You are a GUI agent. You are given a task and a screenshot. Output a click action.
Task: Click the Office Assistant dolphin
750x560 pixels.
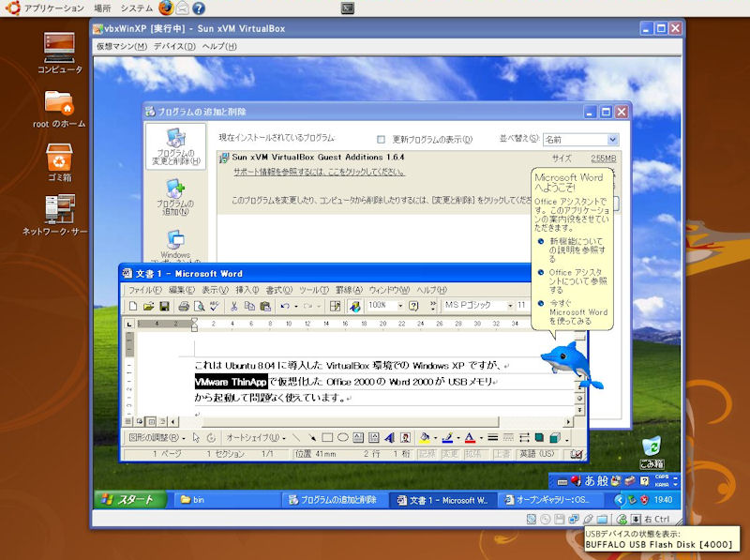pos(571,365)
